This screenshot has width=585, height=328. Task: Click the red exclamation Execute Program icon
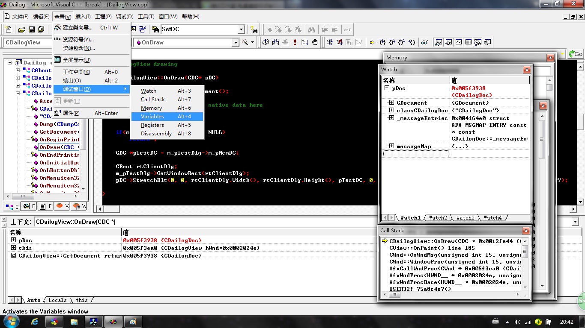[x=295, y=42]
